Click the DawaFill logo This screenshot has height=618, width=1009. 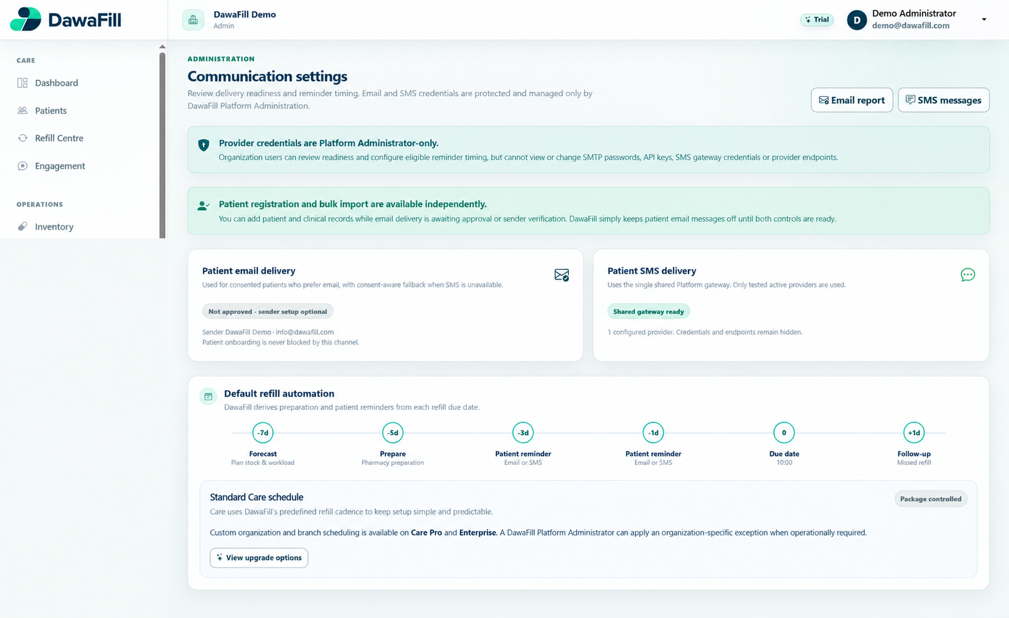click(x=66, y=20)
